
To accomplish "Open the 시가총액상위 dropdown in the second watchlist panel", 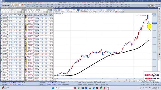I will tap(36, 10).
